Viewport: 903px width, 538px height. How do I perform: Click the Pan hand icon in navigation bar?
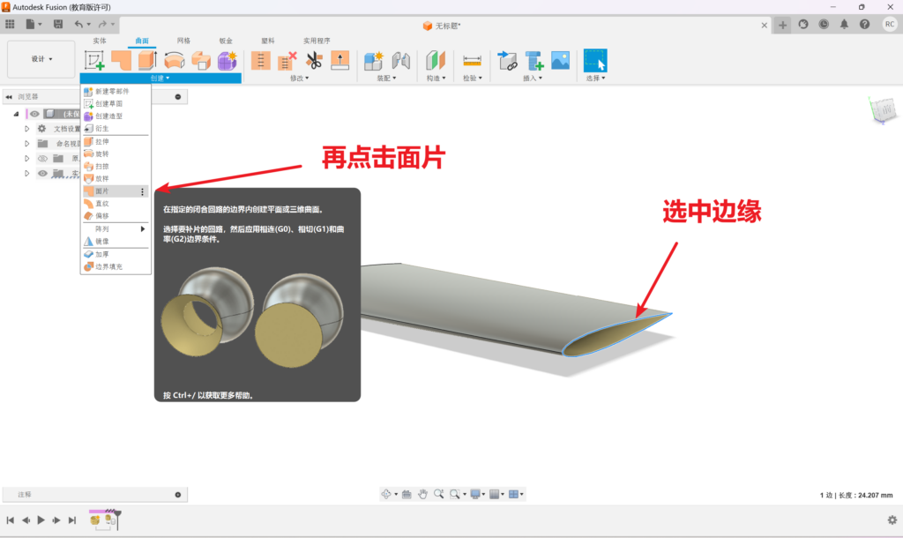pos(423,494)
